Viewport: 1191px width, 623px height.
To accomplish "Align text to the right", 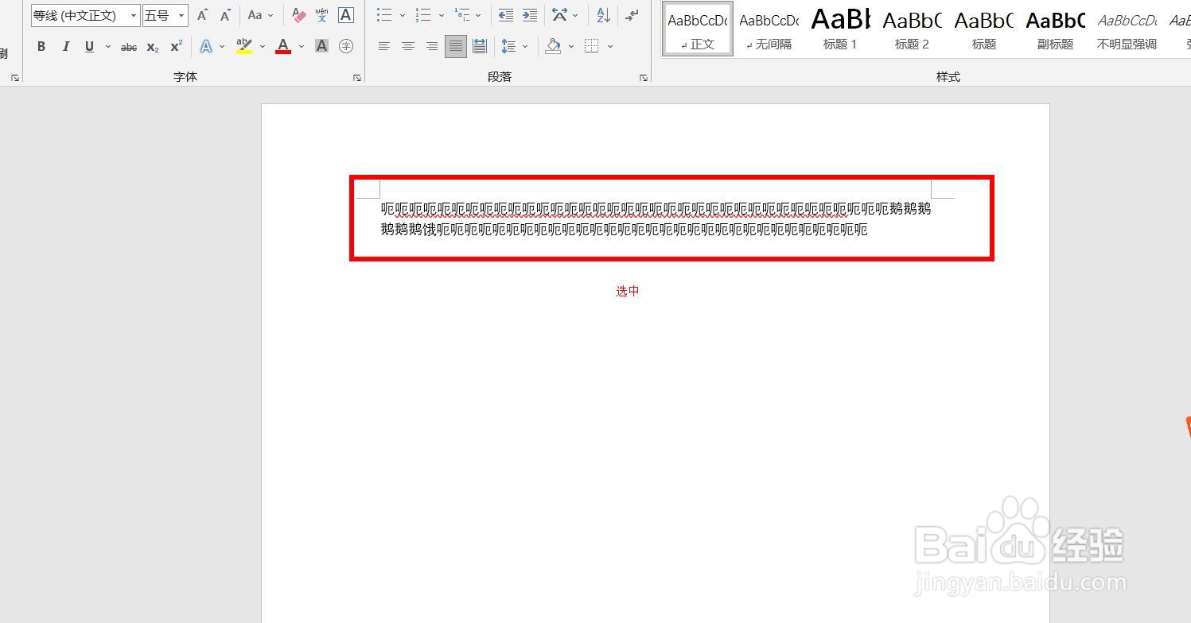I will [x=432, y=47].
